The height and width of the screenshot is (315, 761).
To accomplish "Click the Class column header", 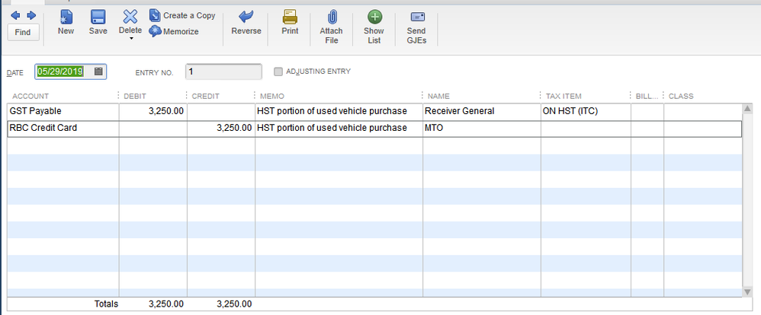I will point(681,96).
